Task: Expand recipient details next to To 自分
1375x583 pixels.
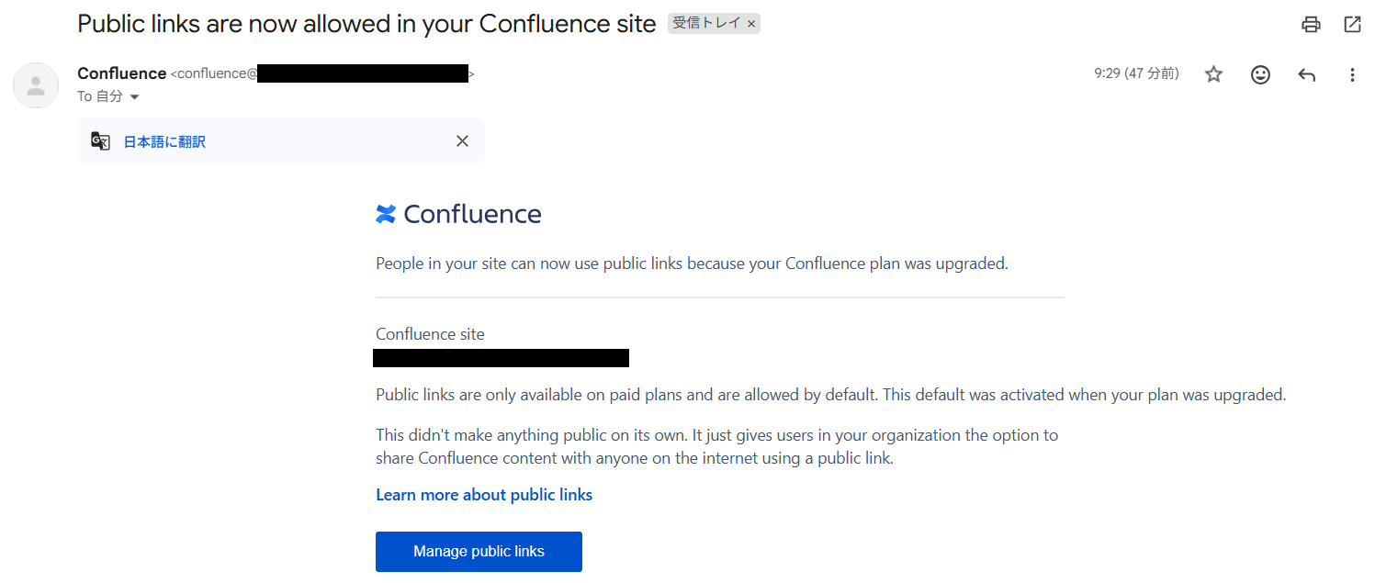Action: click(134, 97)
